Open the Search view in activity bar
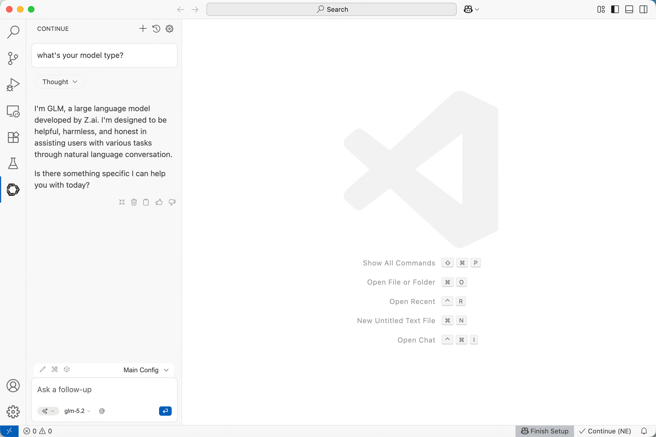Image resolution: width=656 pixels, height=437 pixels. click(x=13, y=32)
